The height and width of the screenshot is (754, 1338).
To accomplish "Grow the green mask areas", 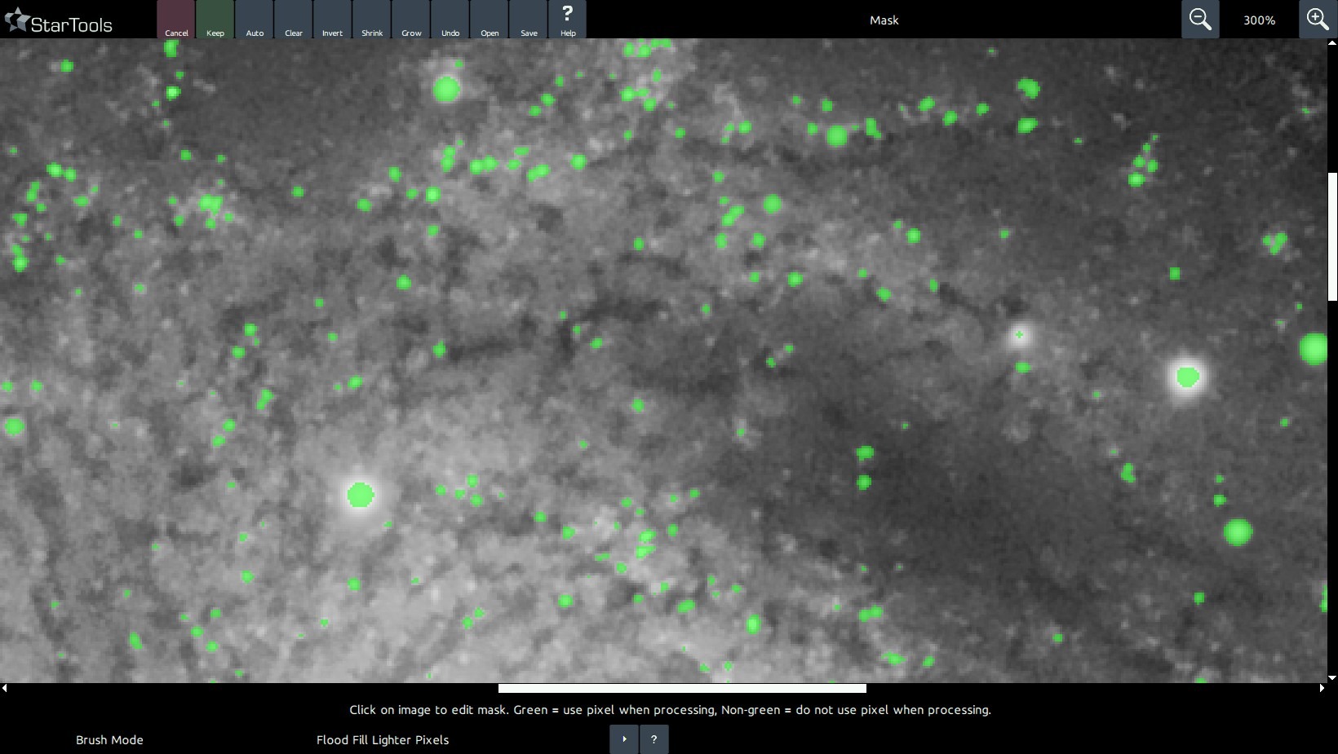I will point(411,20).
